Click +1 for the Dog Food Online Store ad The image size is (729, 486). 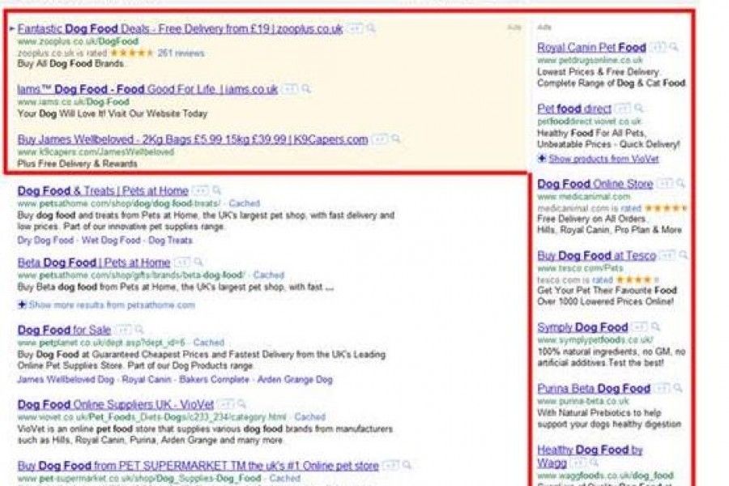pos(665,184)
